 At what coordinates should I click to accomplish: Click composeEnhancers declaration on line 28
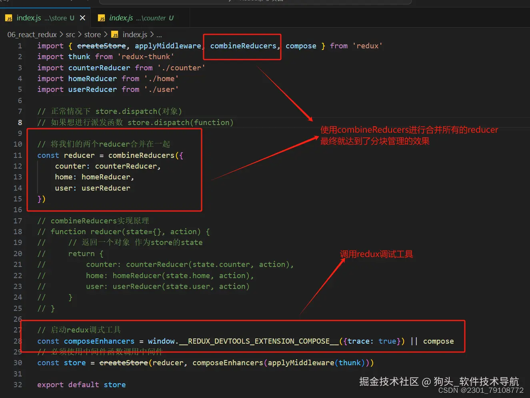[99, 341]
